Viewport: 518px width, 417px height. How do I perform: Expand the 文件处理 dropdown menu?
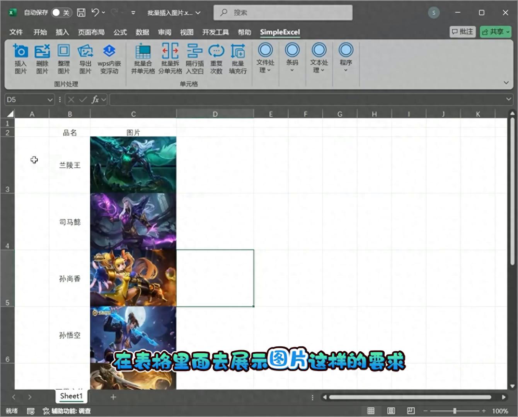(x=265, y=58)
